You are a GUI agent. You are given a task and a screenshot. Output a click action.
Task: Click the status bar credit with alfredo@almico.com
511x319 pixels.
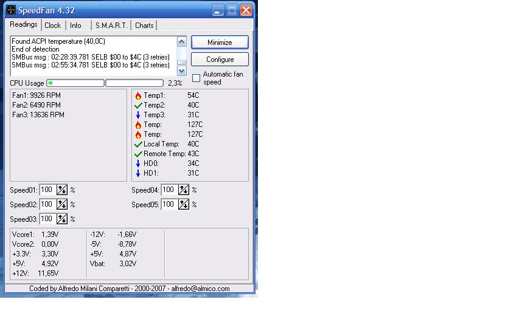click(x=130, y=289)
